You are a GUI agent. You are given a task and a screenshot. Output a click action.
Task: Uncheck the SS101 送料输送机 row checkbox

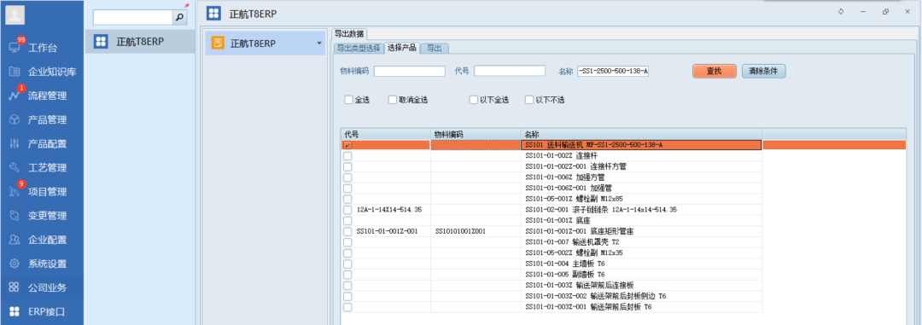point(348,145)
